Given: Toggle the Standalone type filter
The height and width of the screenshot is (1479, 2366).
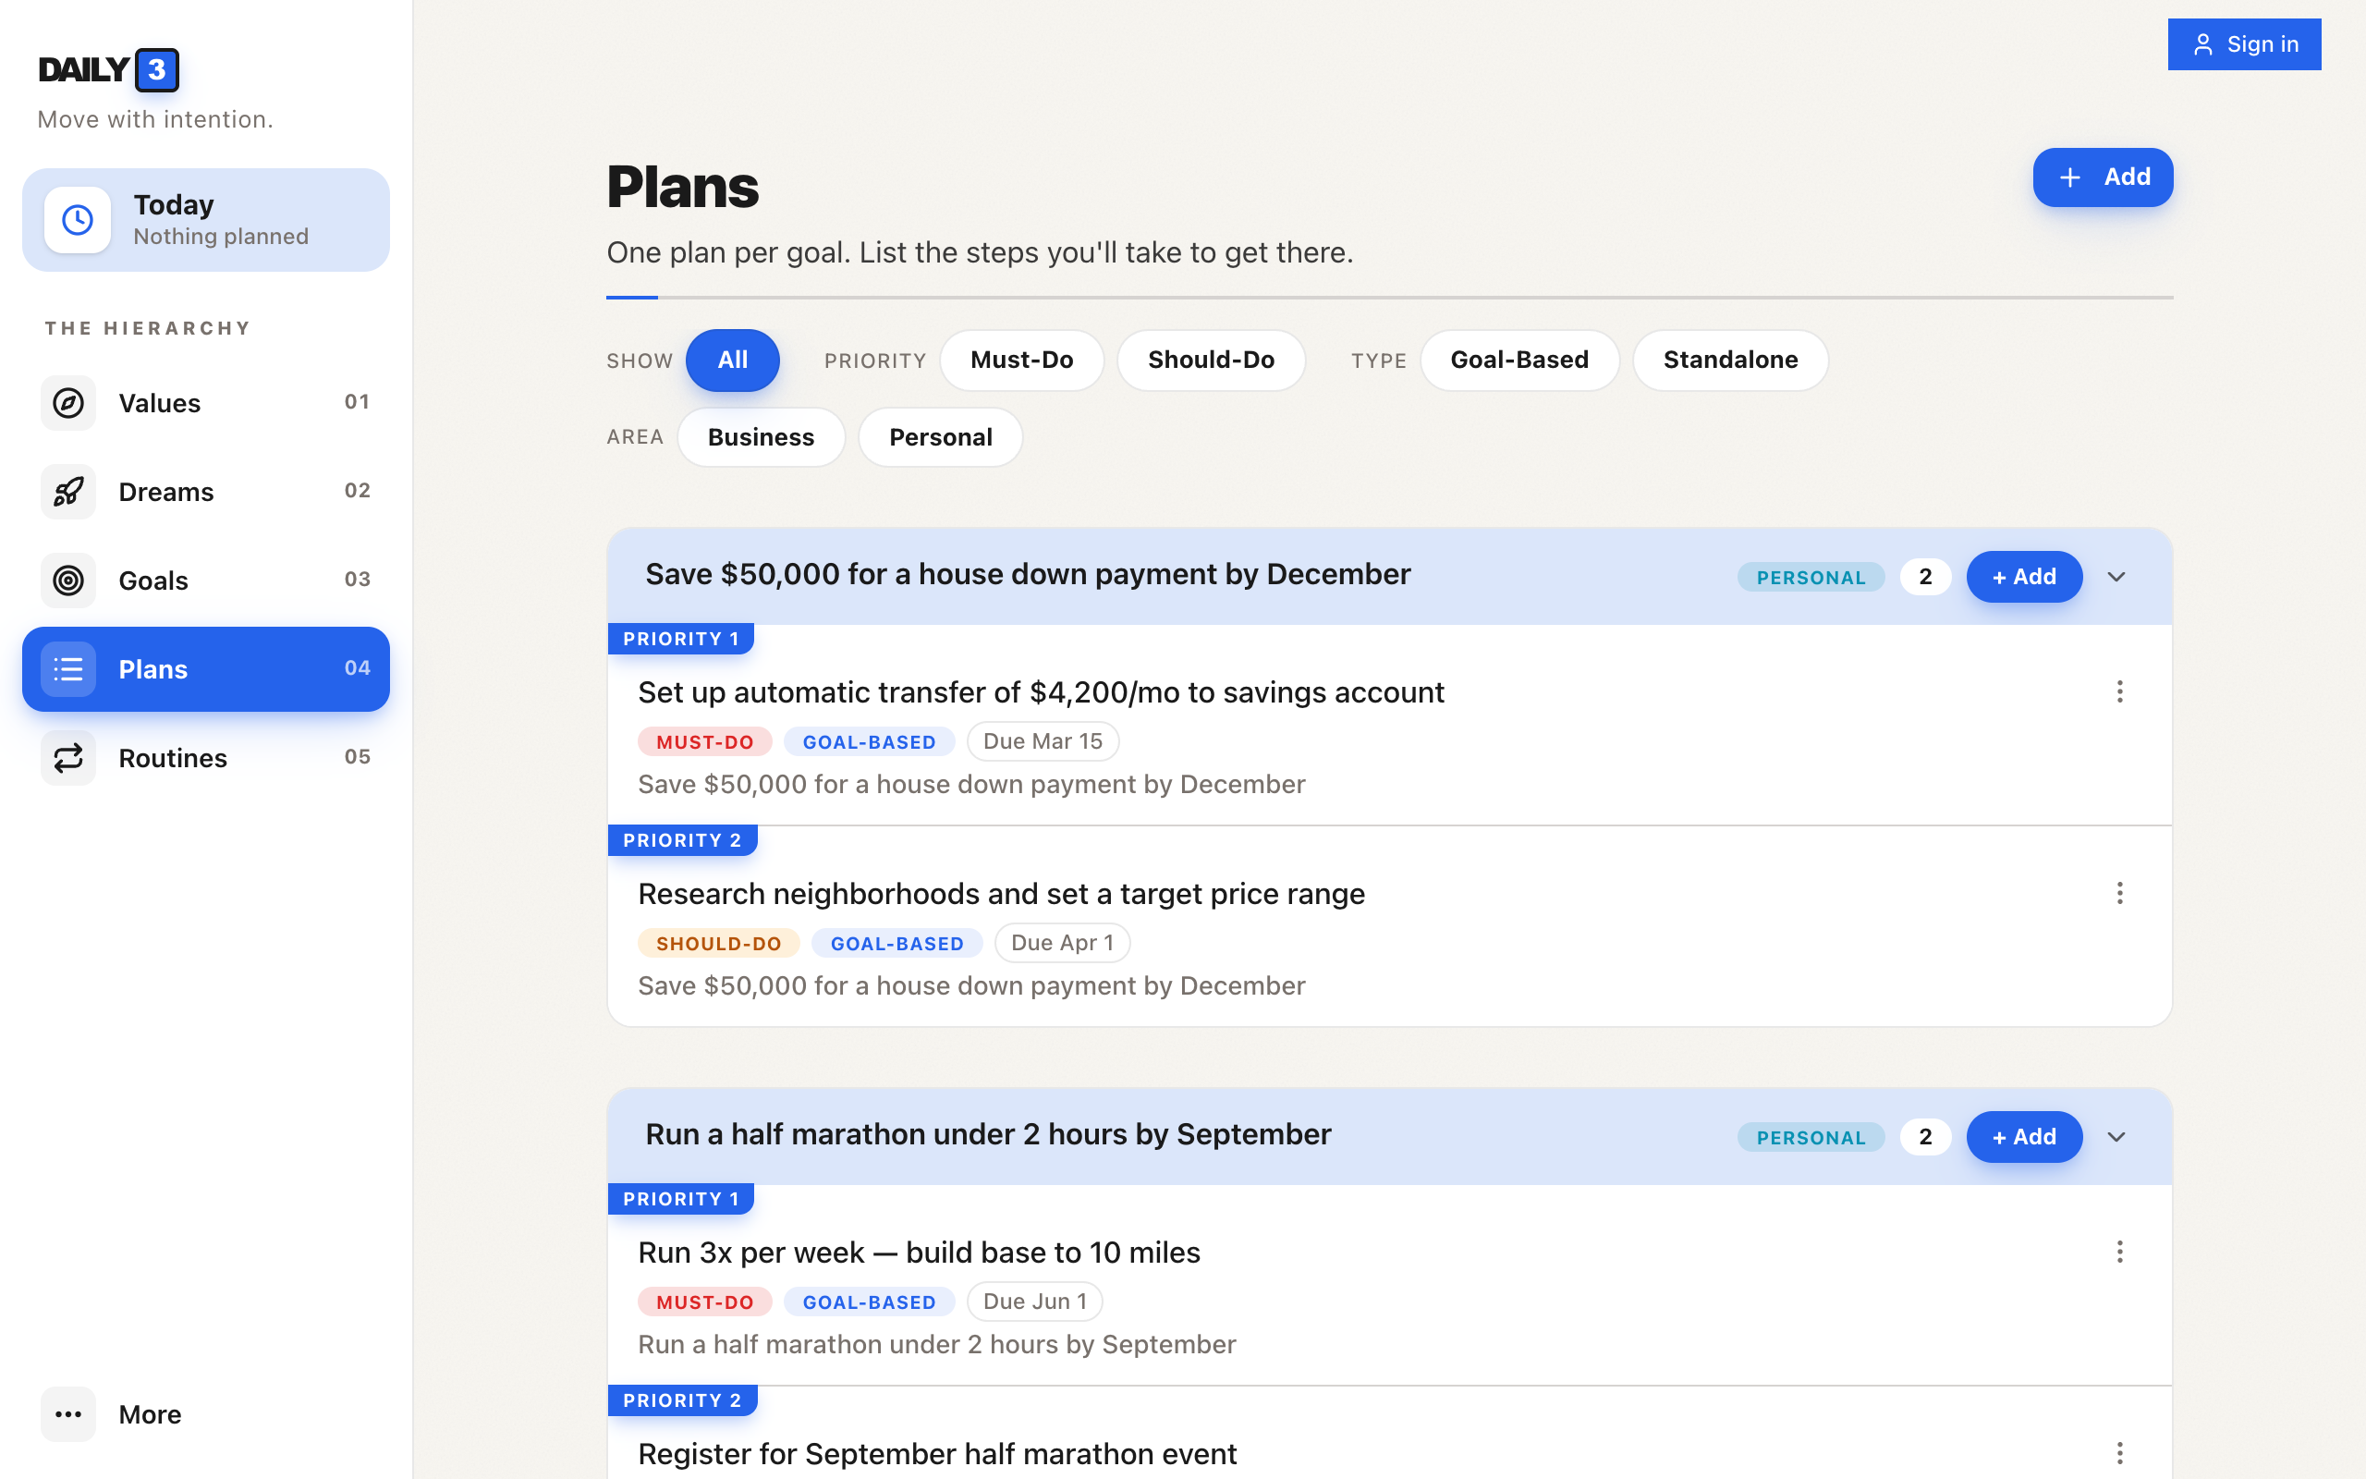Looking at the screenshot, I should 1730,360.
